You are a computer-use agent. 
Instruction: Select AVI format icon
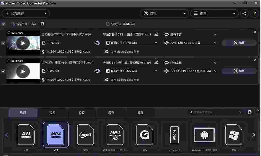(26, 135)
